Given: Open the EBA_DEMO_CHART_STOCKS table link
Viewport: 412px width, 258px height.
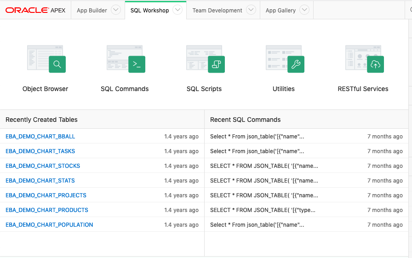Looking at the screenshot, I should 43,166.
